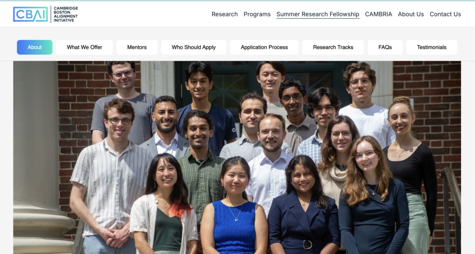This screenshot has height=254, width=475.
Task: Open the Programs nav item
Action: tap(257, 14)
